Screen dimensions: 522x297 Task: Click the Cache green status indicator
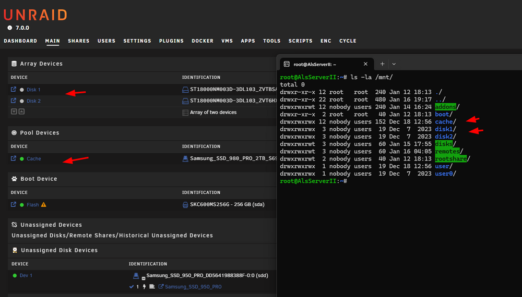point(22,159)
